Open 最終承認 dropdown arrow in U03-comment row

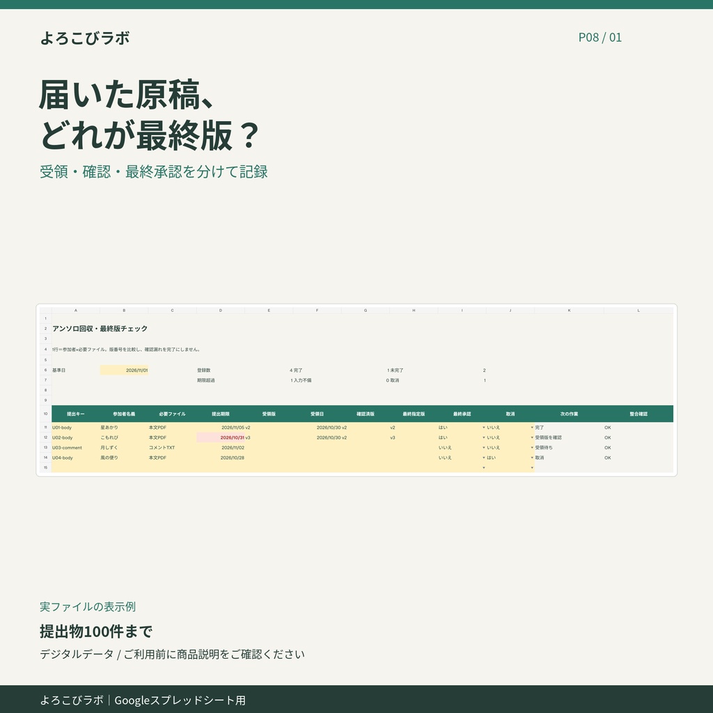pyautogui.click(x=483, y=448)
